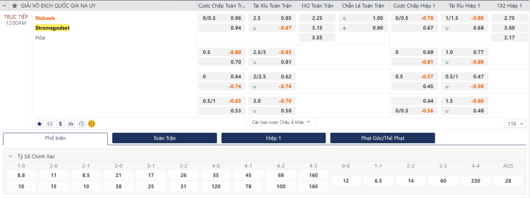Bet correct score 1-1 at 6.5
Screen dimensions: 530x198
378,181
